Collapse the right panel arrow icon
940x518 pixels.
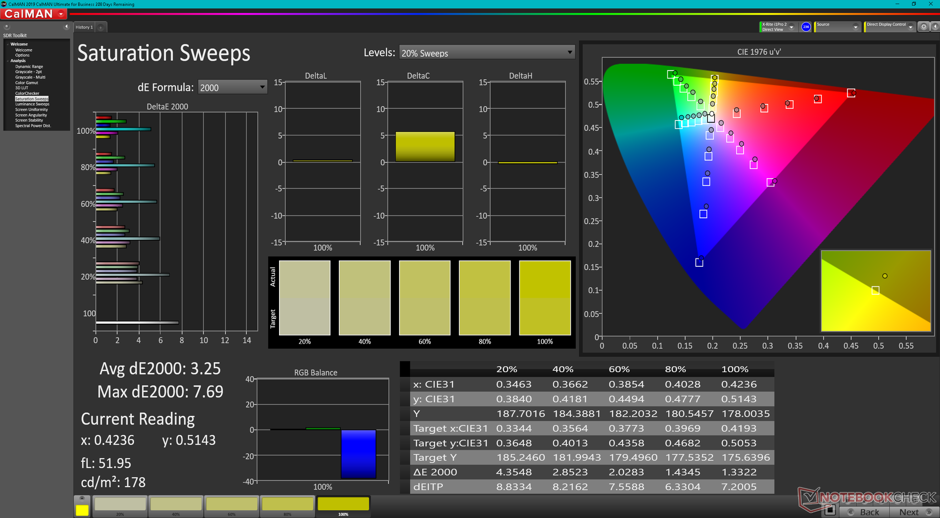935,27
